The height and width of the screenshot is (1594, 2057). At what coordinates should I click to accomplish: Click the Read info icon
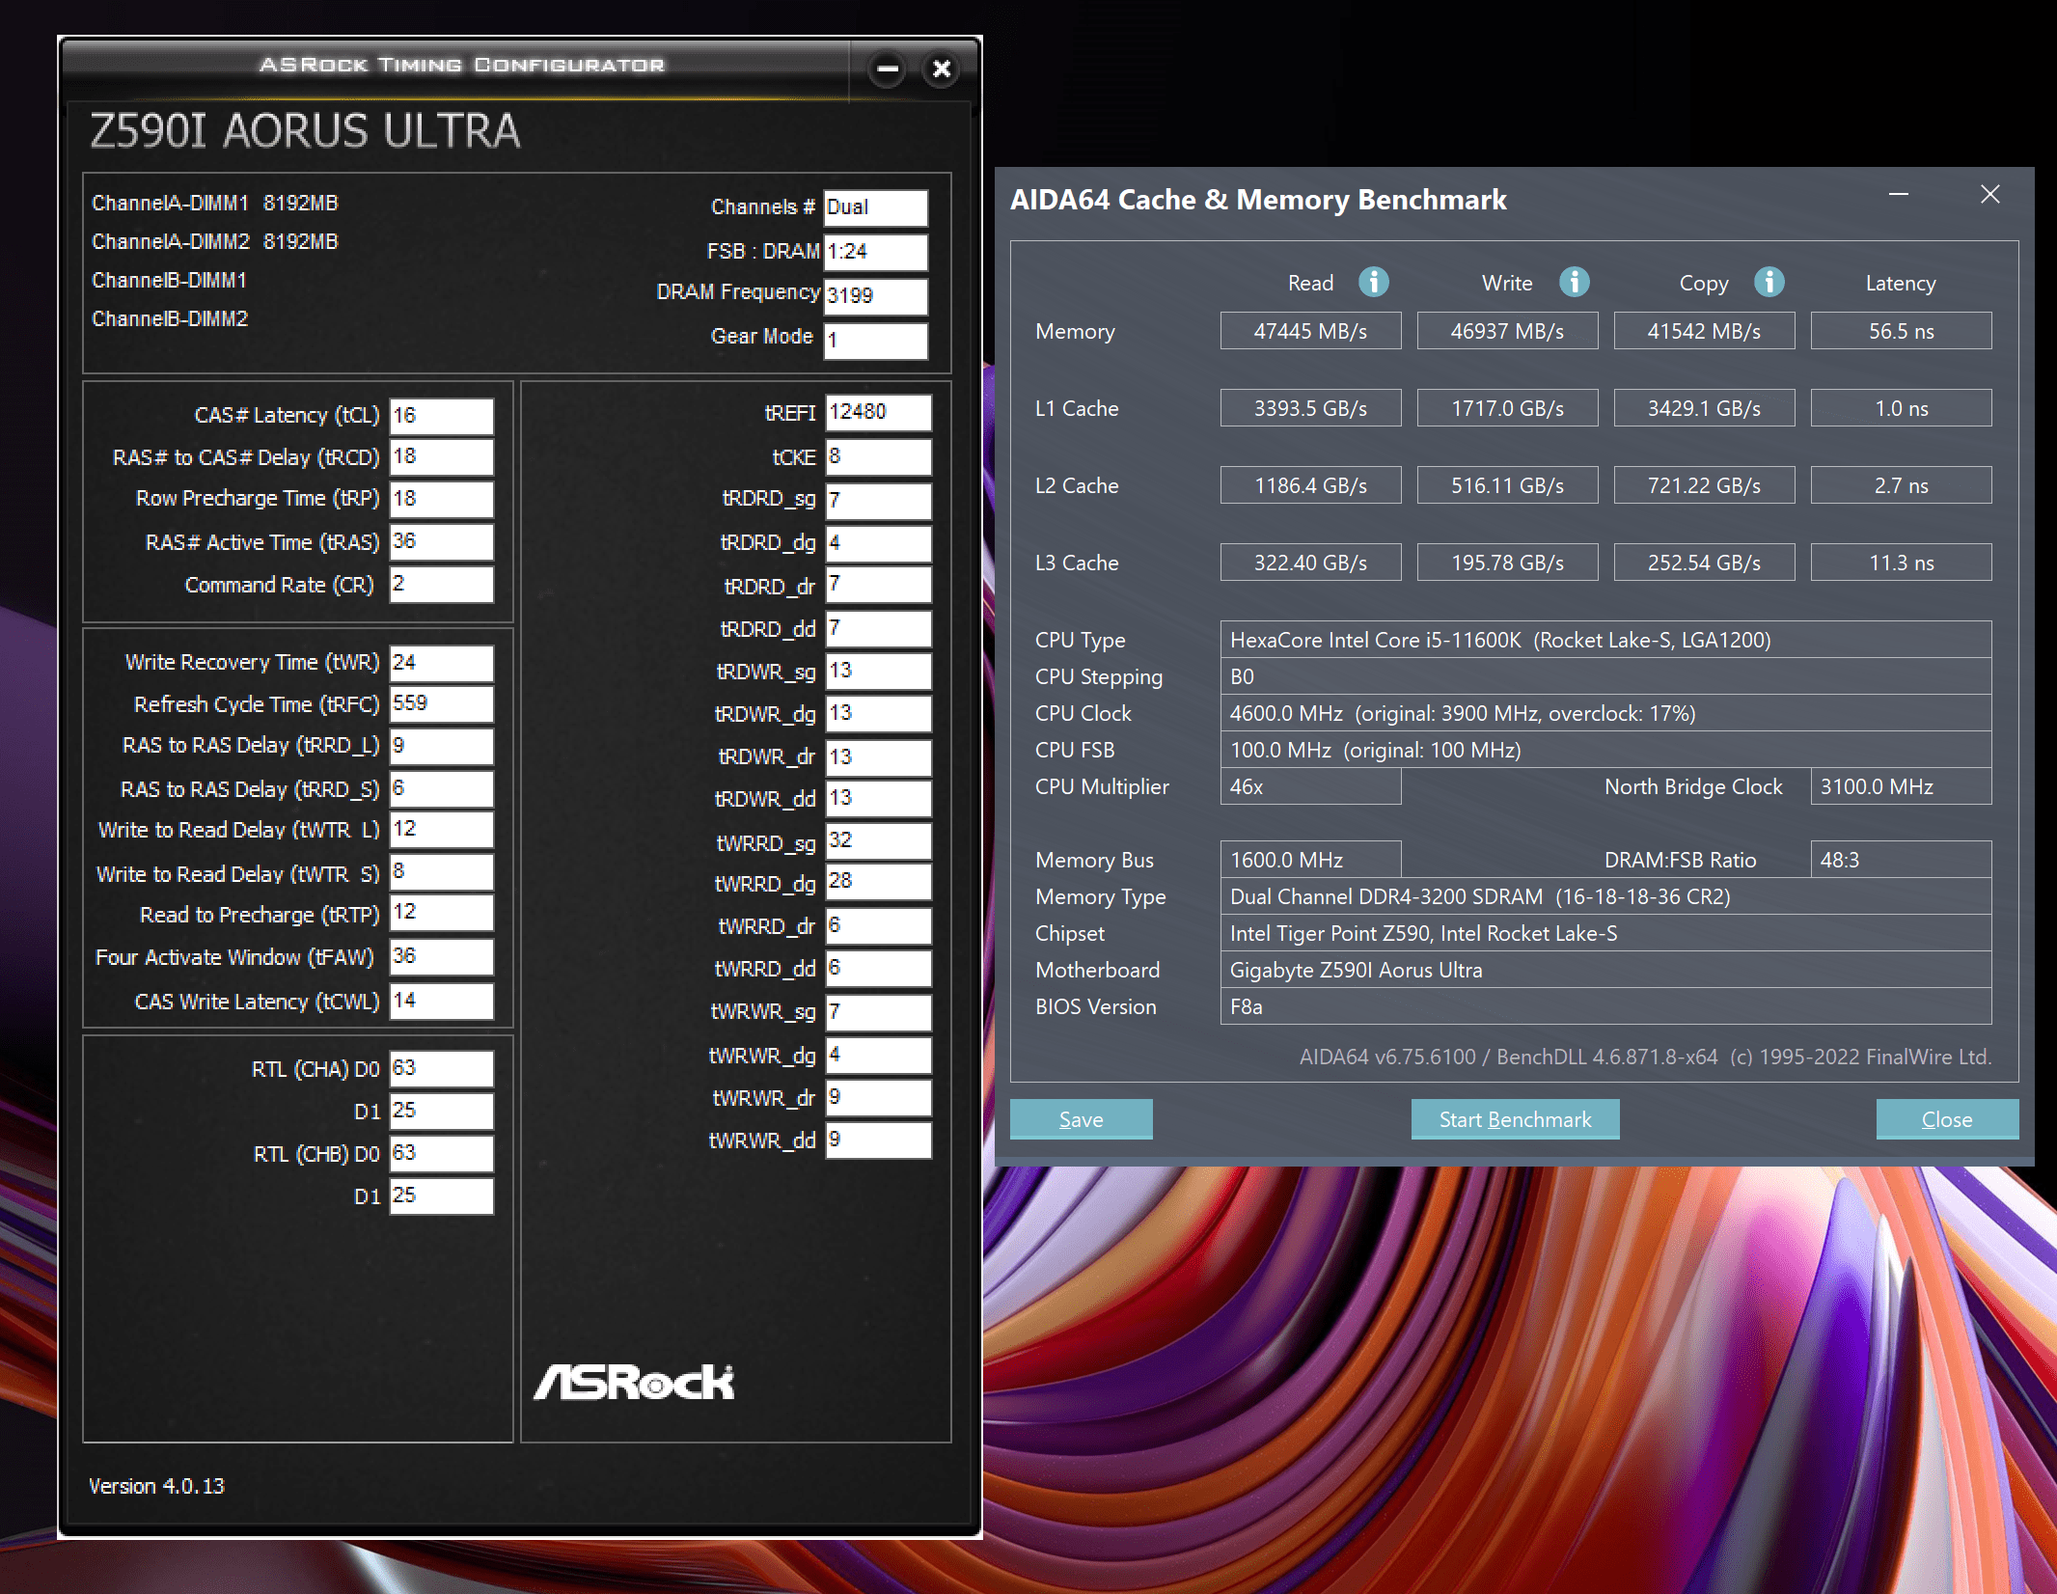(x=1373, y=283)
